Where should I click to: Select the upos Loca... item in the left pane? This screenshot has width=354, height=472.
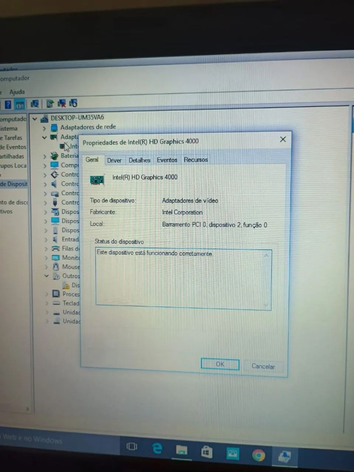pyautogui.click(x=13, y=166)
